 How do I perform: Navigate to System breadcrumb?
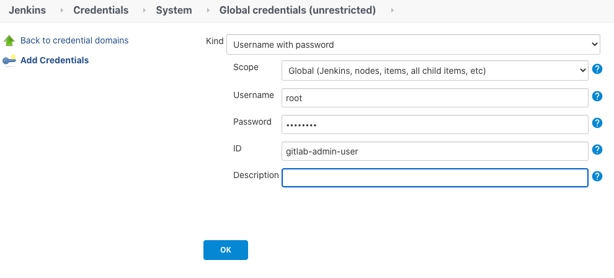[174, 11]
